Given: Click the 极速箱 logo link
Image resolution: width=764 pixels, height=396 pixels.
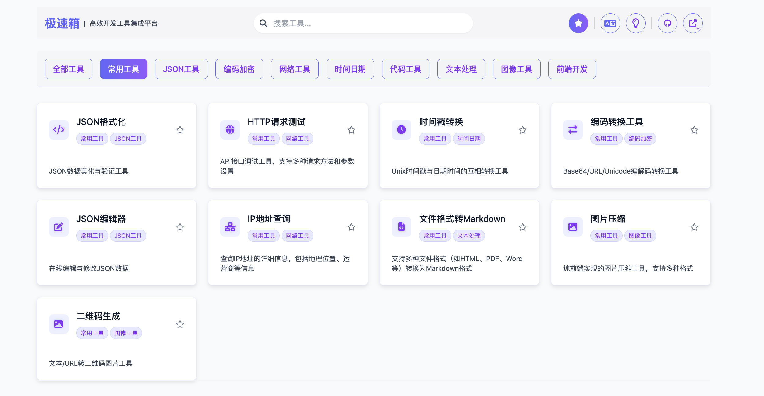Looking at the screenshot, I should 62,23.
